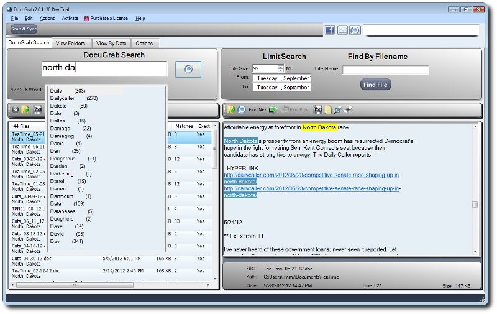Share via the Facebook icon
Screen dimensions: 497x314
[x=330, y=30]
